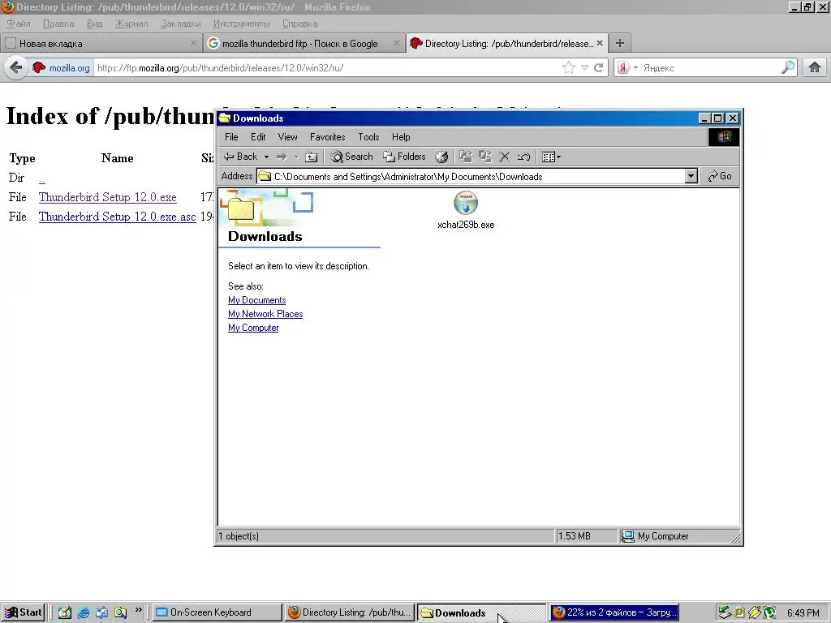Launch Internet Explorer from quick launch
This screenshot has height=623, width=831.
point(84,613)
